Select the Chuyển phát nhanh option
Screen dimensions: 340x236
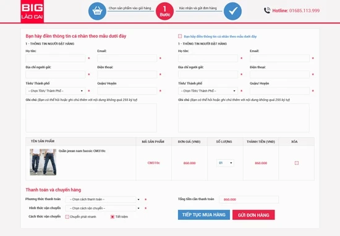point(67,217)
